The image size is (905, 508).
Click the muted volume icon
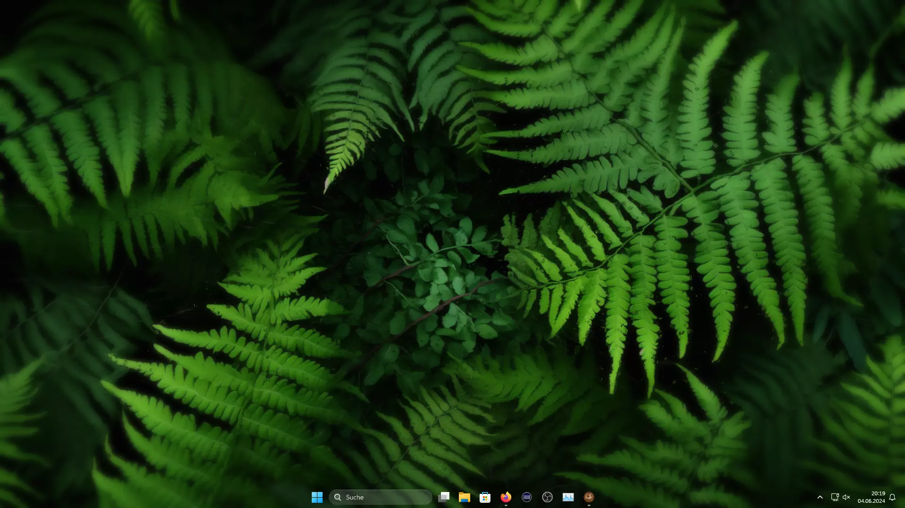point(847,497)
